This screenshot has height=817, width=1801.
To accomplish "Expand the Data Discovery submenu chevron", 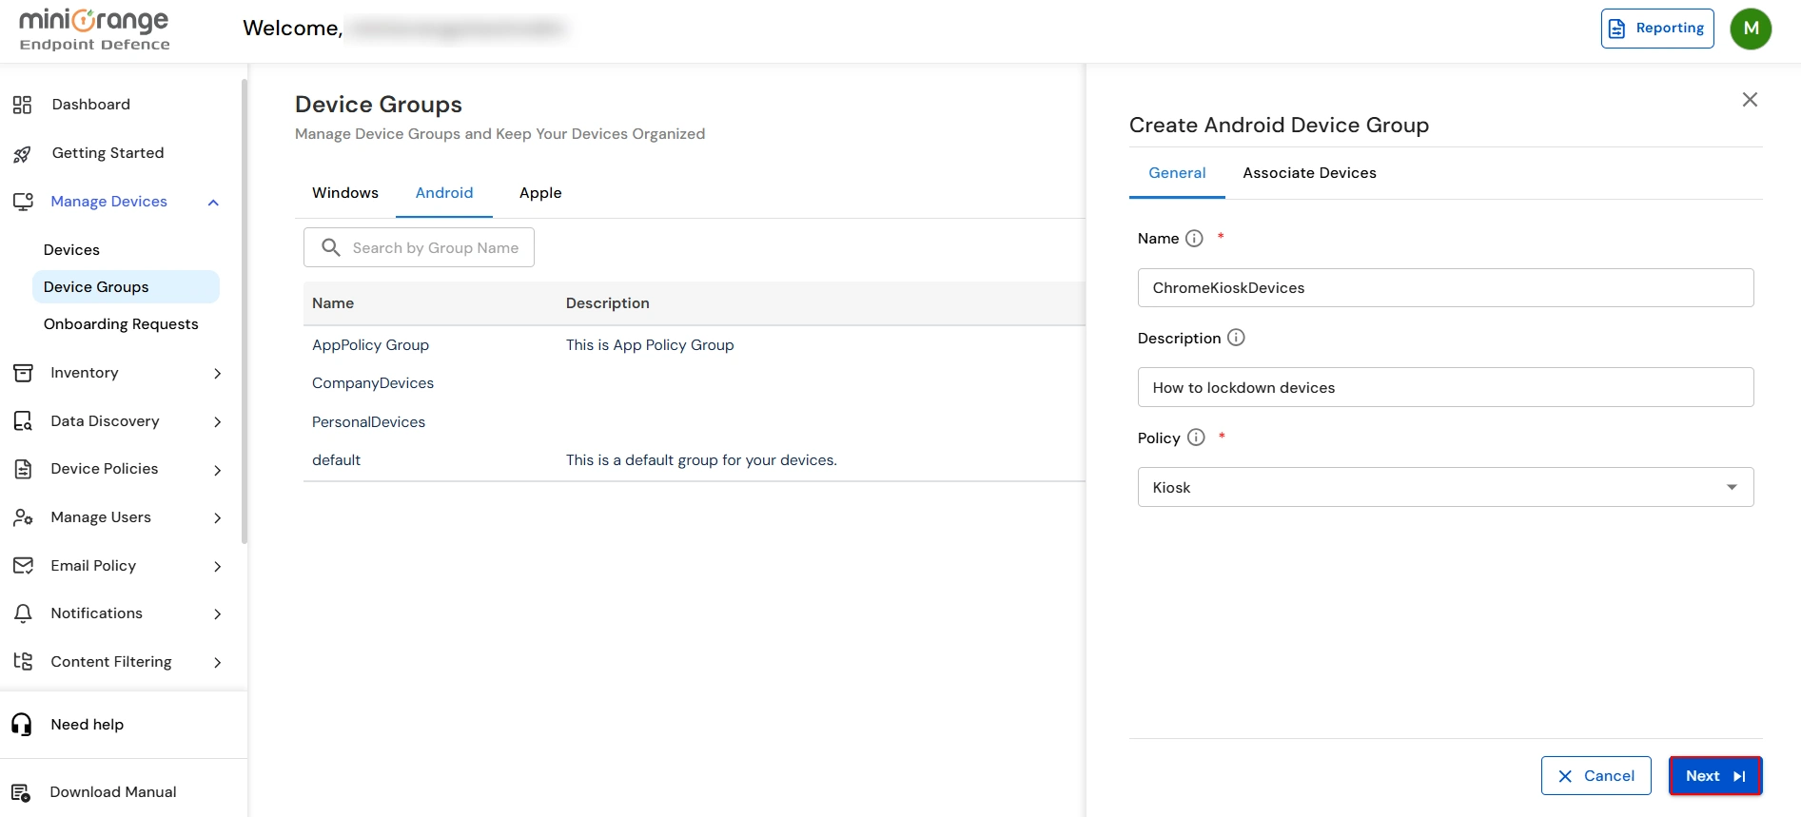I will tap(217, 422).
